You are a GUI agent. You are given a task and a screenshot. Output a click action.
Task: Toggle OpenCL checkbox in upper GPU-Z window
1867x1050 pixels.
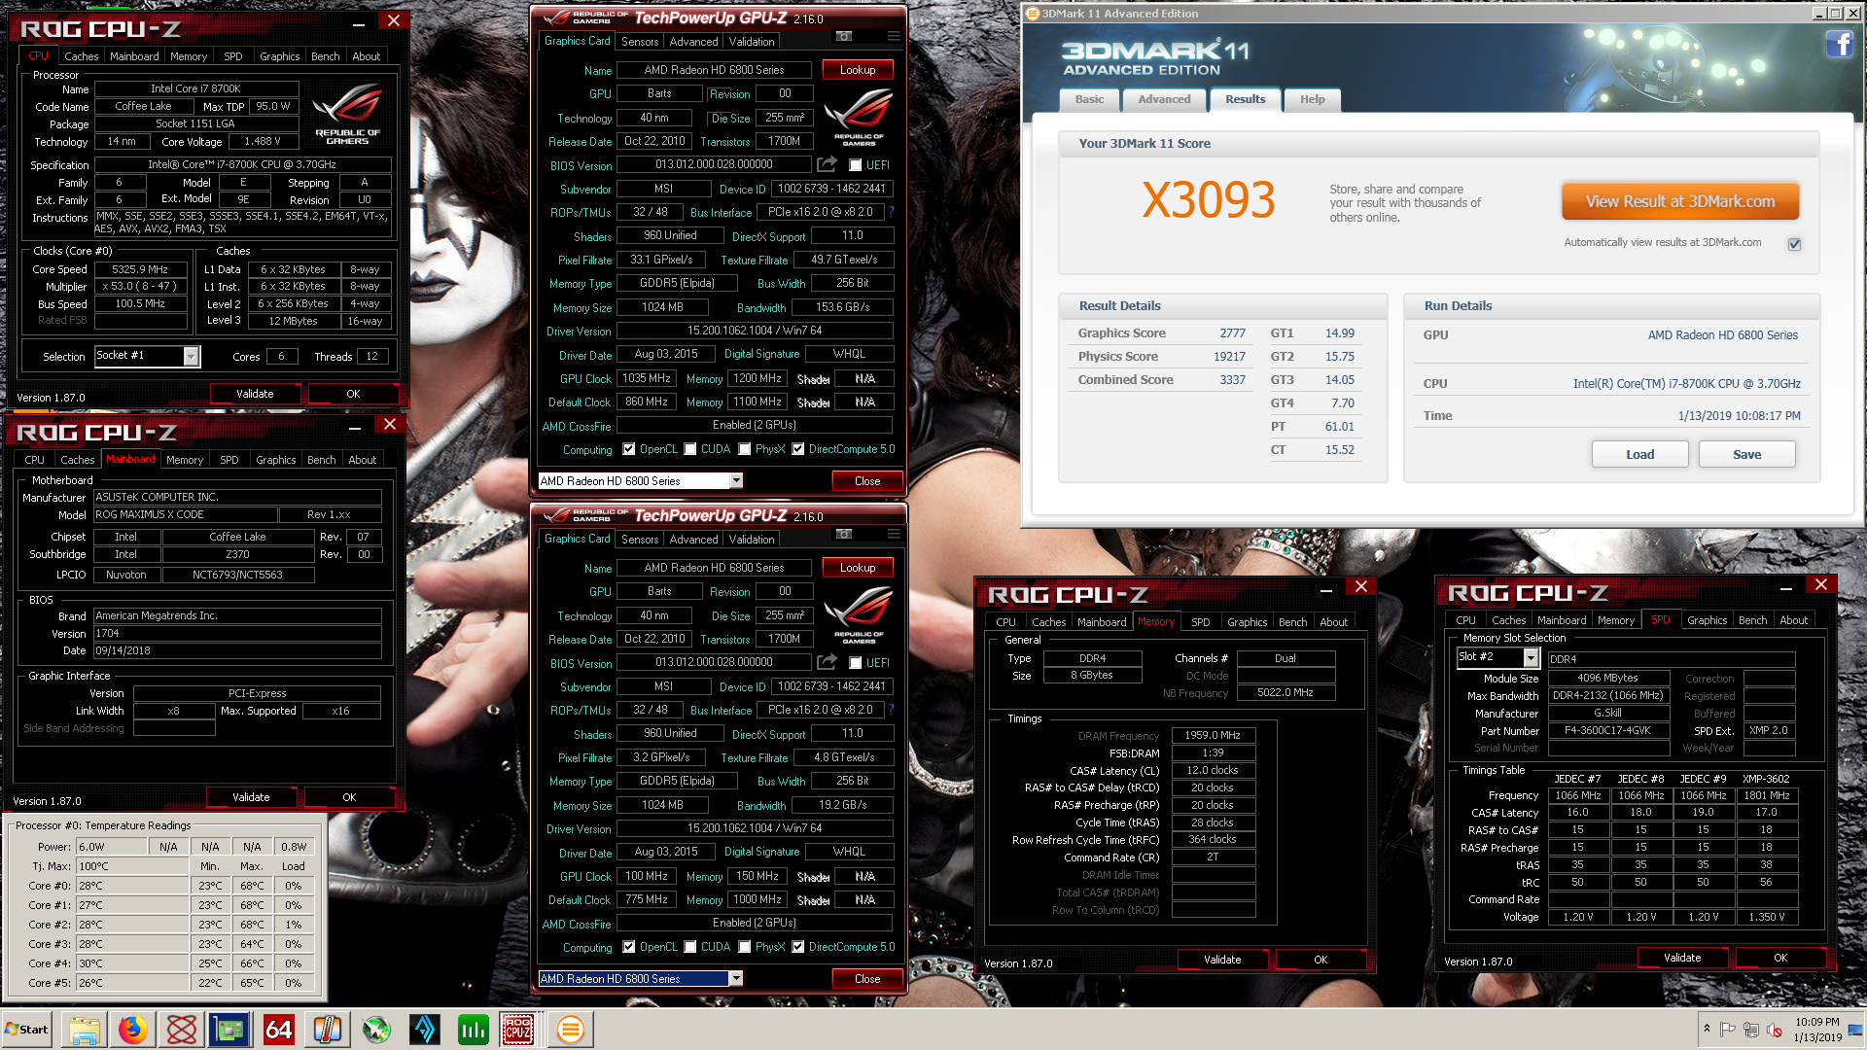629,449
